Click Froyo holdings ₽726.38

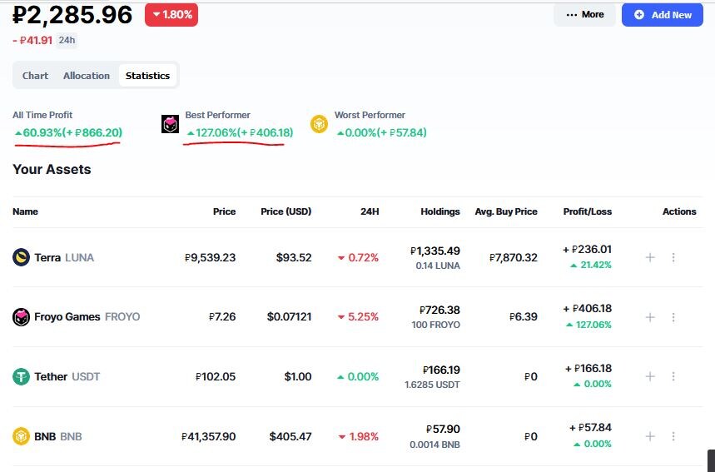(439, 311)
